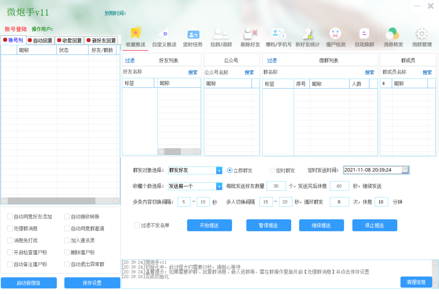
Task: Open the 爆粉/手机号 tool
Action: pyautogui.click(x=279, y=37)
